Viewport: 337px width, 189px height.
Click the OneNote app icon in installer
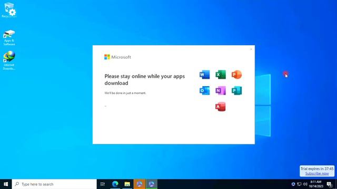[x=221, y=90]
